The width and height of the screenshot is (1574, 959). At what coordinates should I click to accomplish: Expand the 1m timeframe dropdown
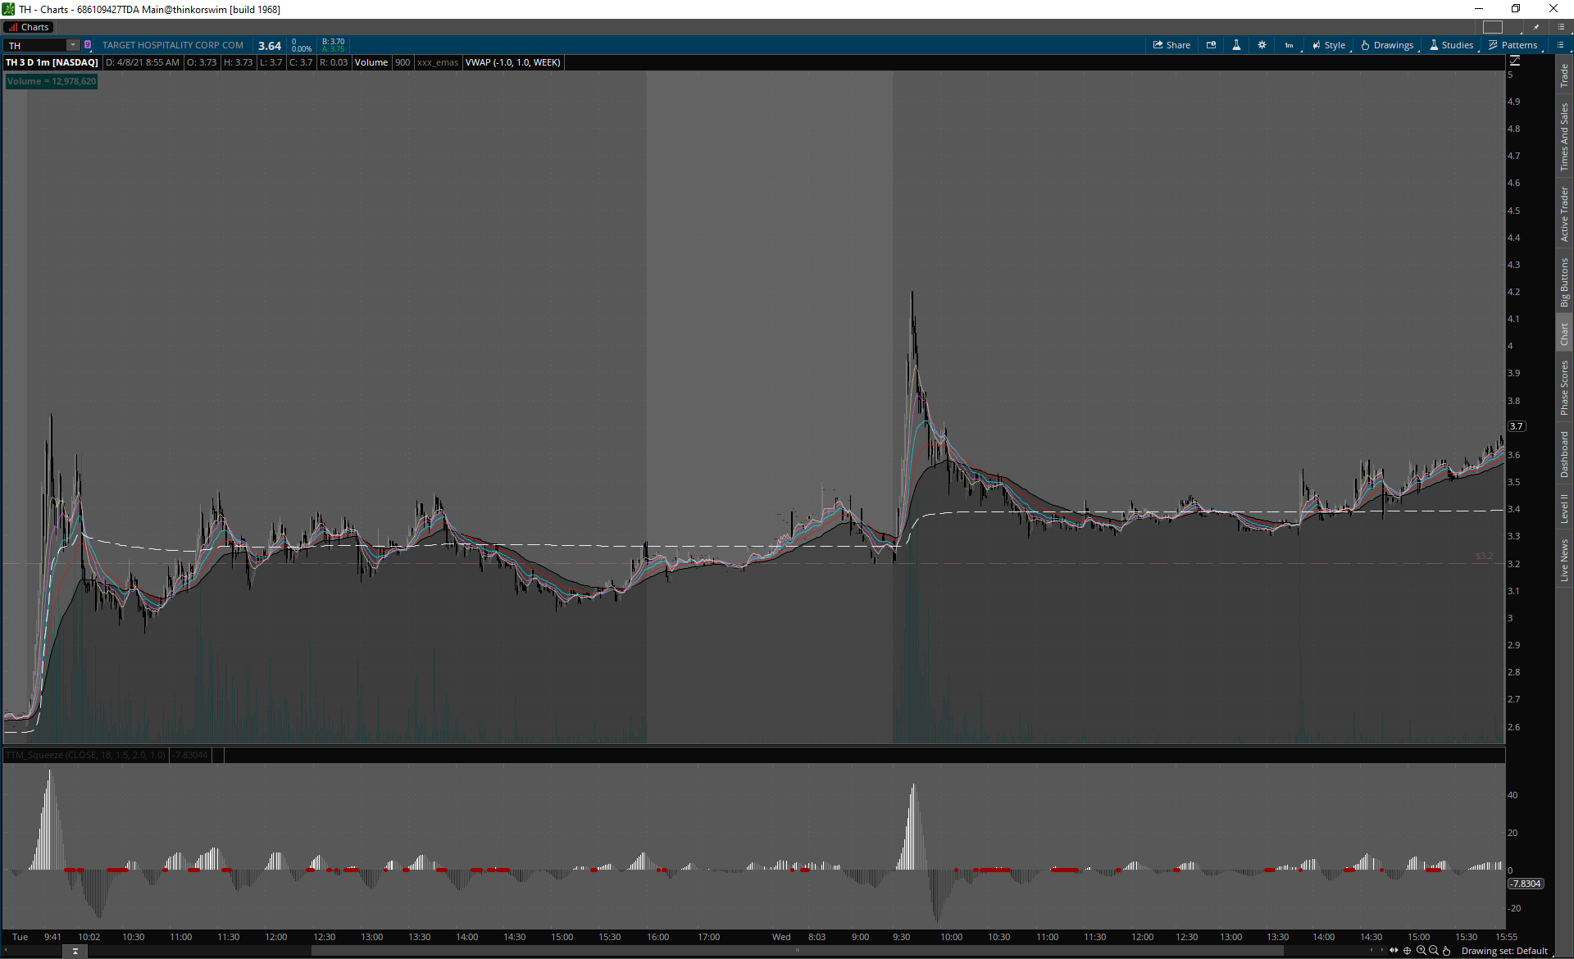[x=1290, y=45]
